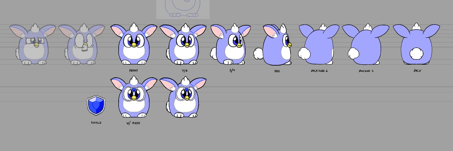Image resolution: width=453 pixels, height=151 pixels.
Task: Select the faded sketch with half-lidded eyes
Action: click(33, 44)
